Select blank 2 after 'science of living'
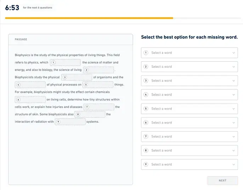 (98, 70)
